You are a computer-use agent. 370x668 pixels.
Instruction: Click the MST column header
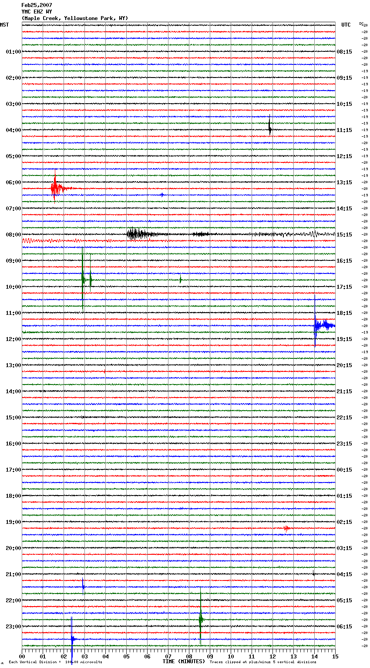(4, 25)
